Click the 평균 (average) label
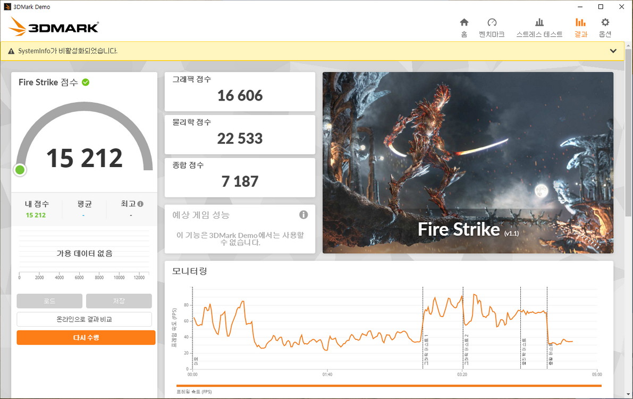 point(85,204)
